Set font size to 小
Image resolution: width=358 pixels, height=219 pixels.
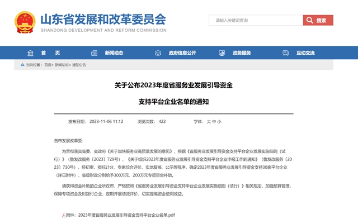(x=219, y=122)
